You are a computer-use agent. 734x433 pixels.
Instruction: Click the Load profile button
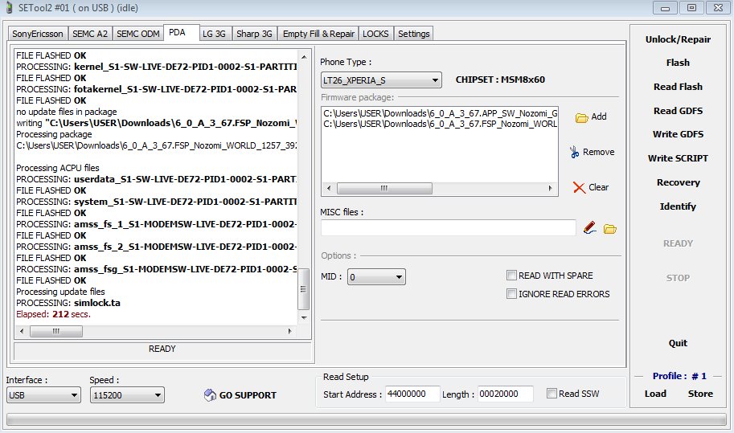pyautogui.click(x=655, y=394)
